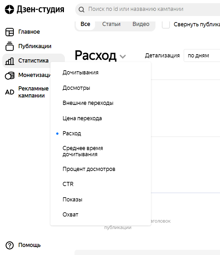The image size is (220, 255).
Task: Switch to the Видео tab
Action: [141, 24]
